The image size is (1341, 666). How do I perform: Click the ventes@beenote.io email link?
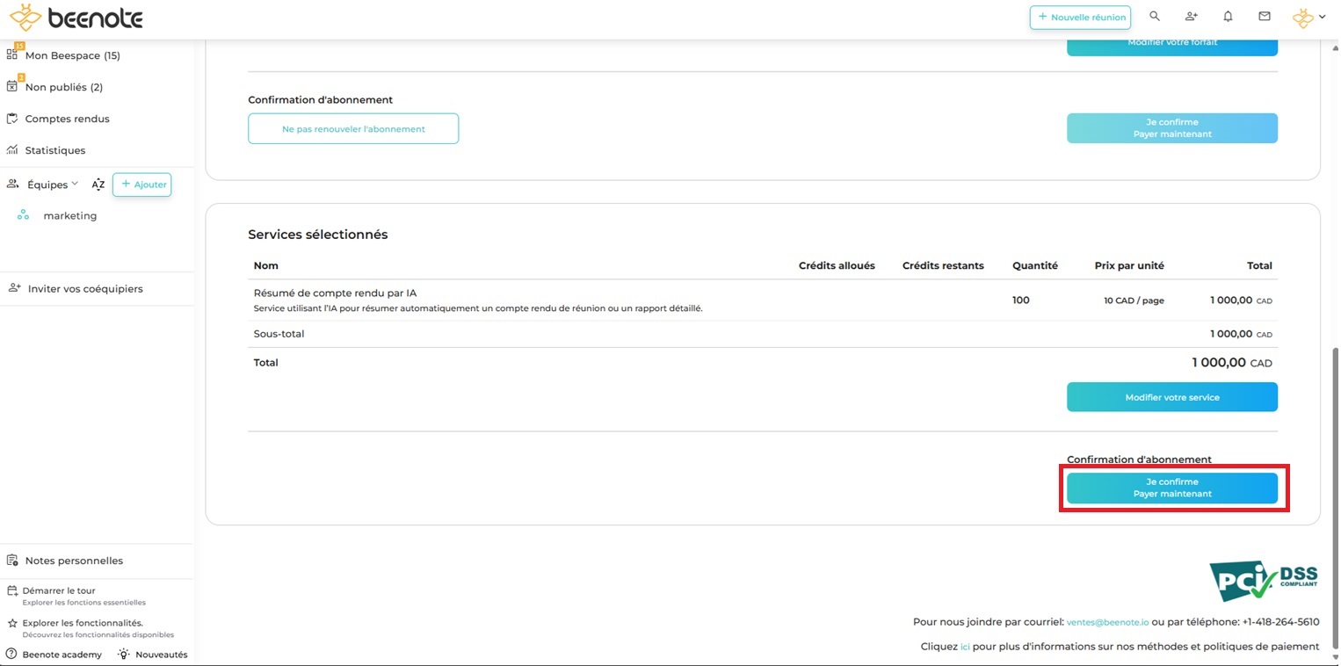click(1107, 622)
